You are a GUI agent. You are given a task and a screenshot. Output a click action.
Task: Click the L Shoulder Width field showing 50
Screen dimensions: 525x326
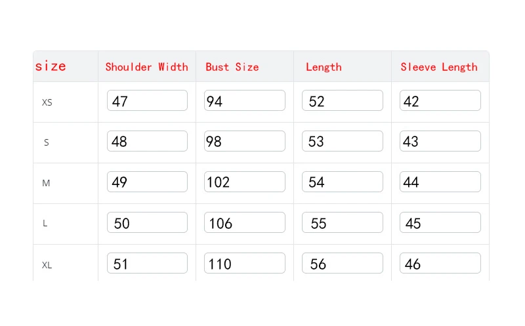(x=147, y=222)
